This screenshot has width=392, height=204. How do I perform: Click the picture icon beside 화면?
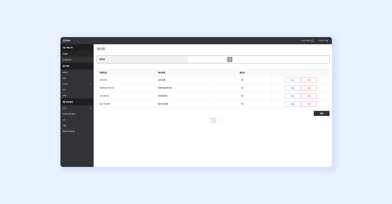coord(64,66)
